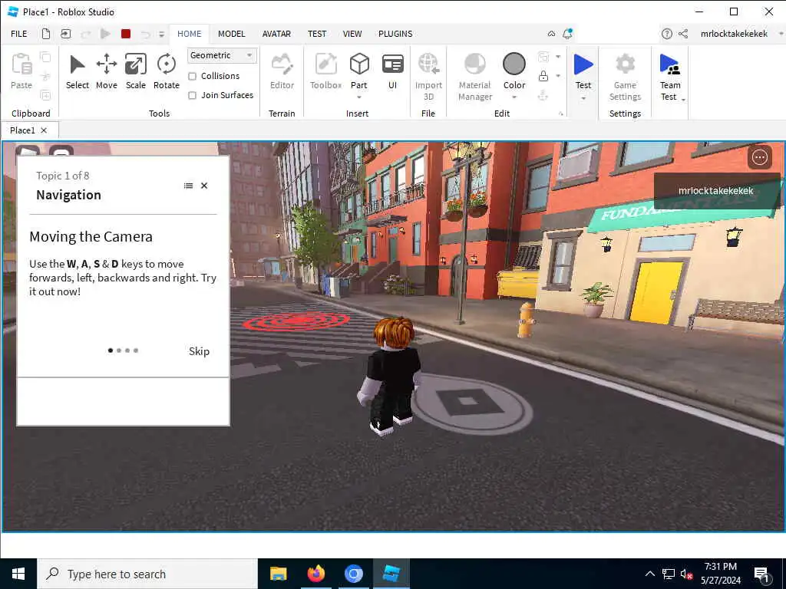Open the Windows Start menu
This screenshot has height=589, width=786.
(x=18, y=574)
